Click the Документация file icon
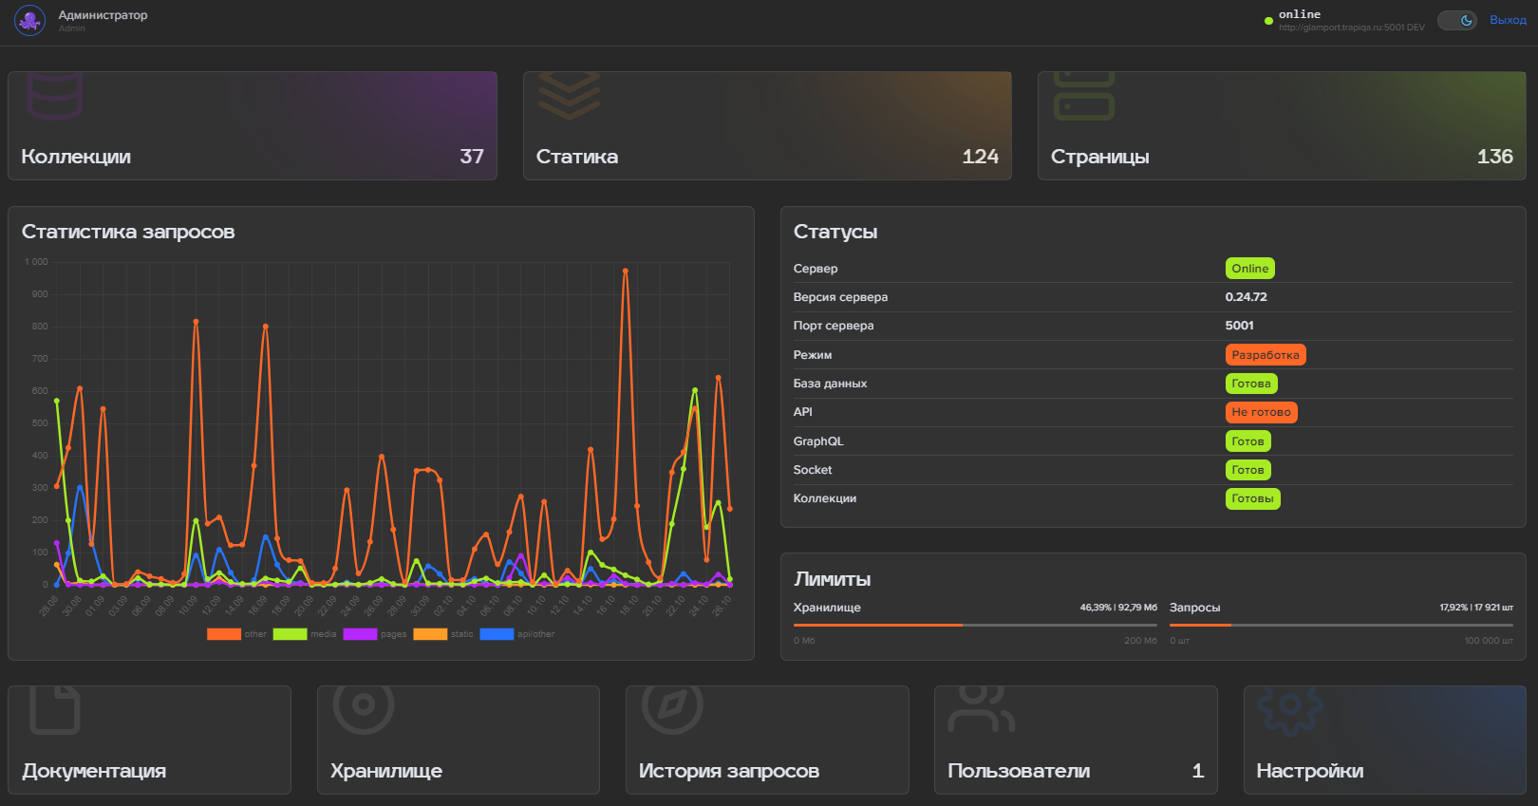Screen dimensions: 1538x806 pos(54,709)
